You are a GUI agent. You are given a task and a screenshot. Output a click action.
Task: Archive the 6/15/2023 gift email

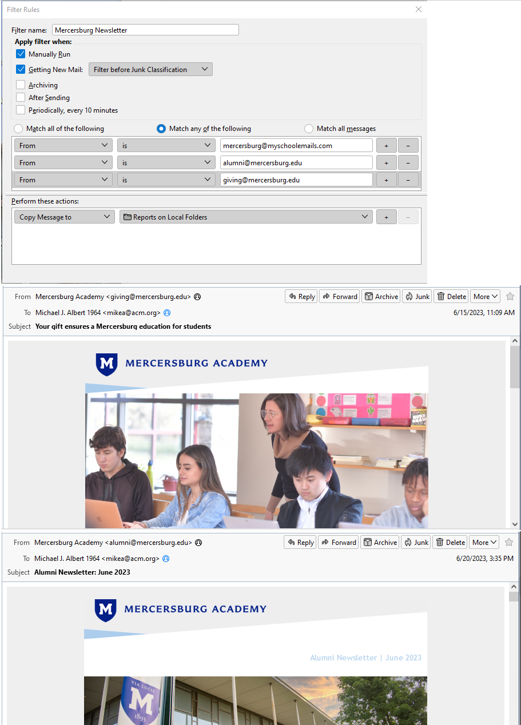[x=381, y=297]
